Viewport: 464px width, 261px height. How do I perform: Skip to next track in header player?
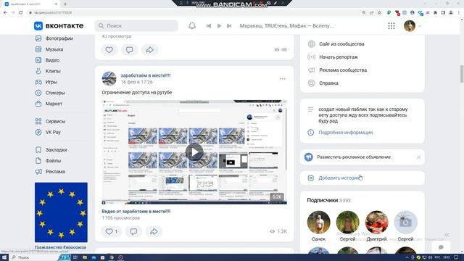[229, 26]
